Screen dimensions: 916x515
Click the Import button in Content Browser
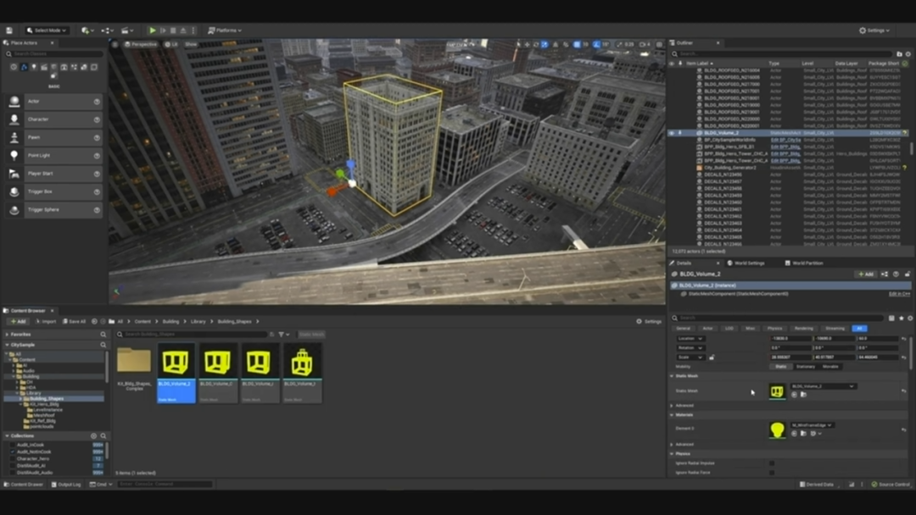click(45, 321)
